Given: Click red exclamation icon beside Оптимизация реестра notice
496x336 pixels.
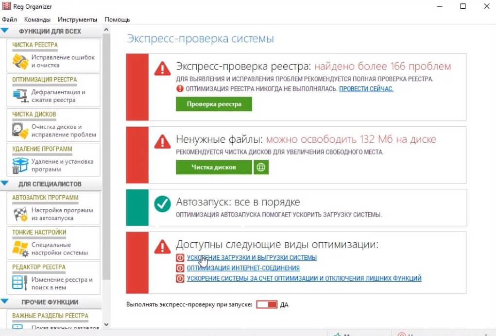Looking at the screenshot, I should tap(180, 89).
